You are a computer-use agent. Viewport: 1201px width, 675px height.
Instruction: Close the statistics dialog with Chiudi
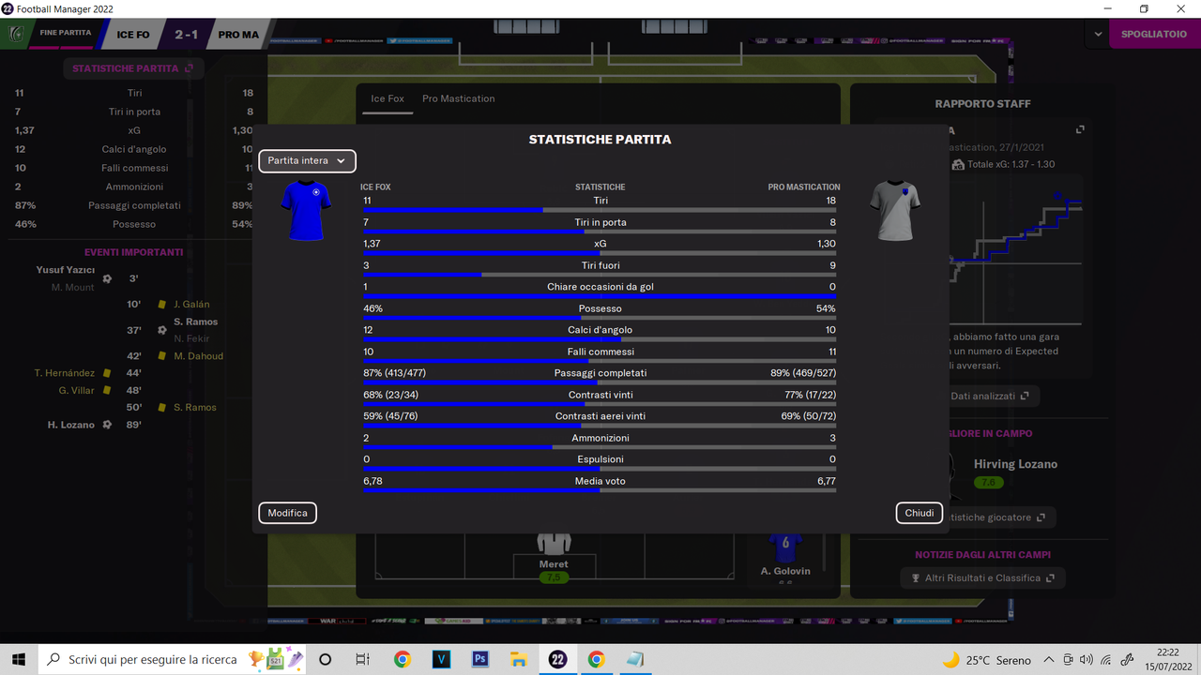coord(920,513)
